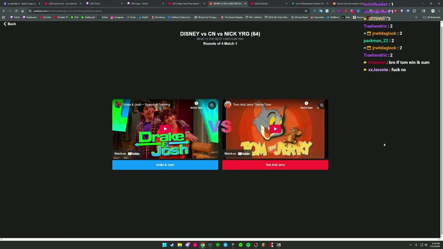Open File Explorer from taskbar
Viewport: 443px width, 249px height.
point(180,245)
